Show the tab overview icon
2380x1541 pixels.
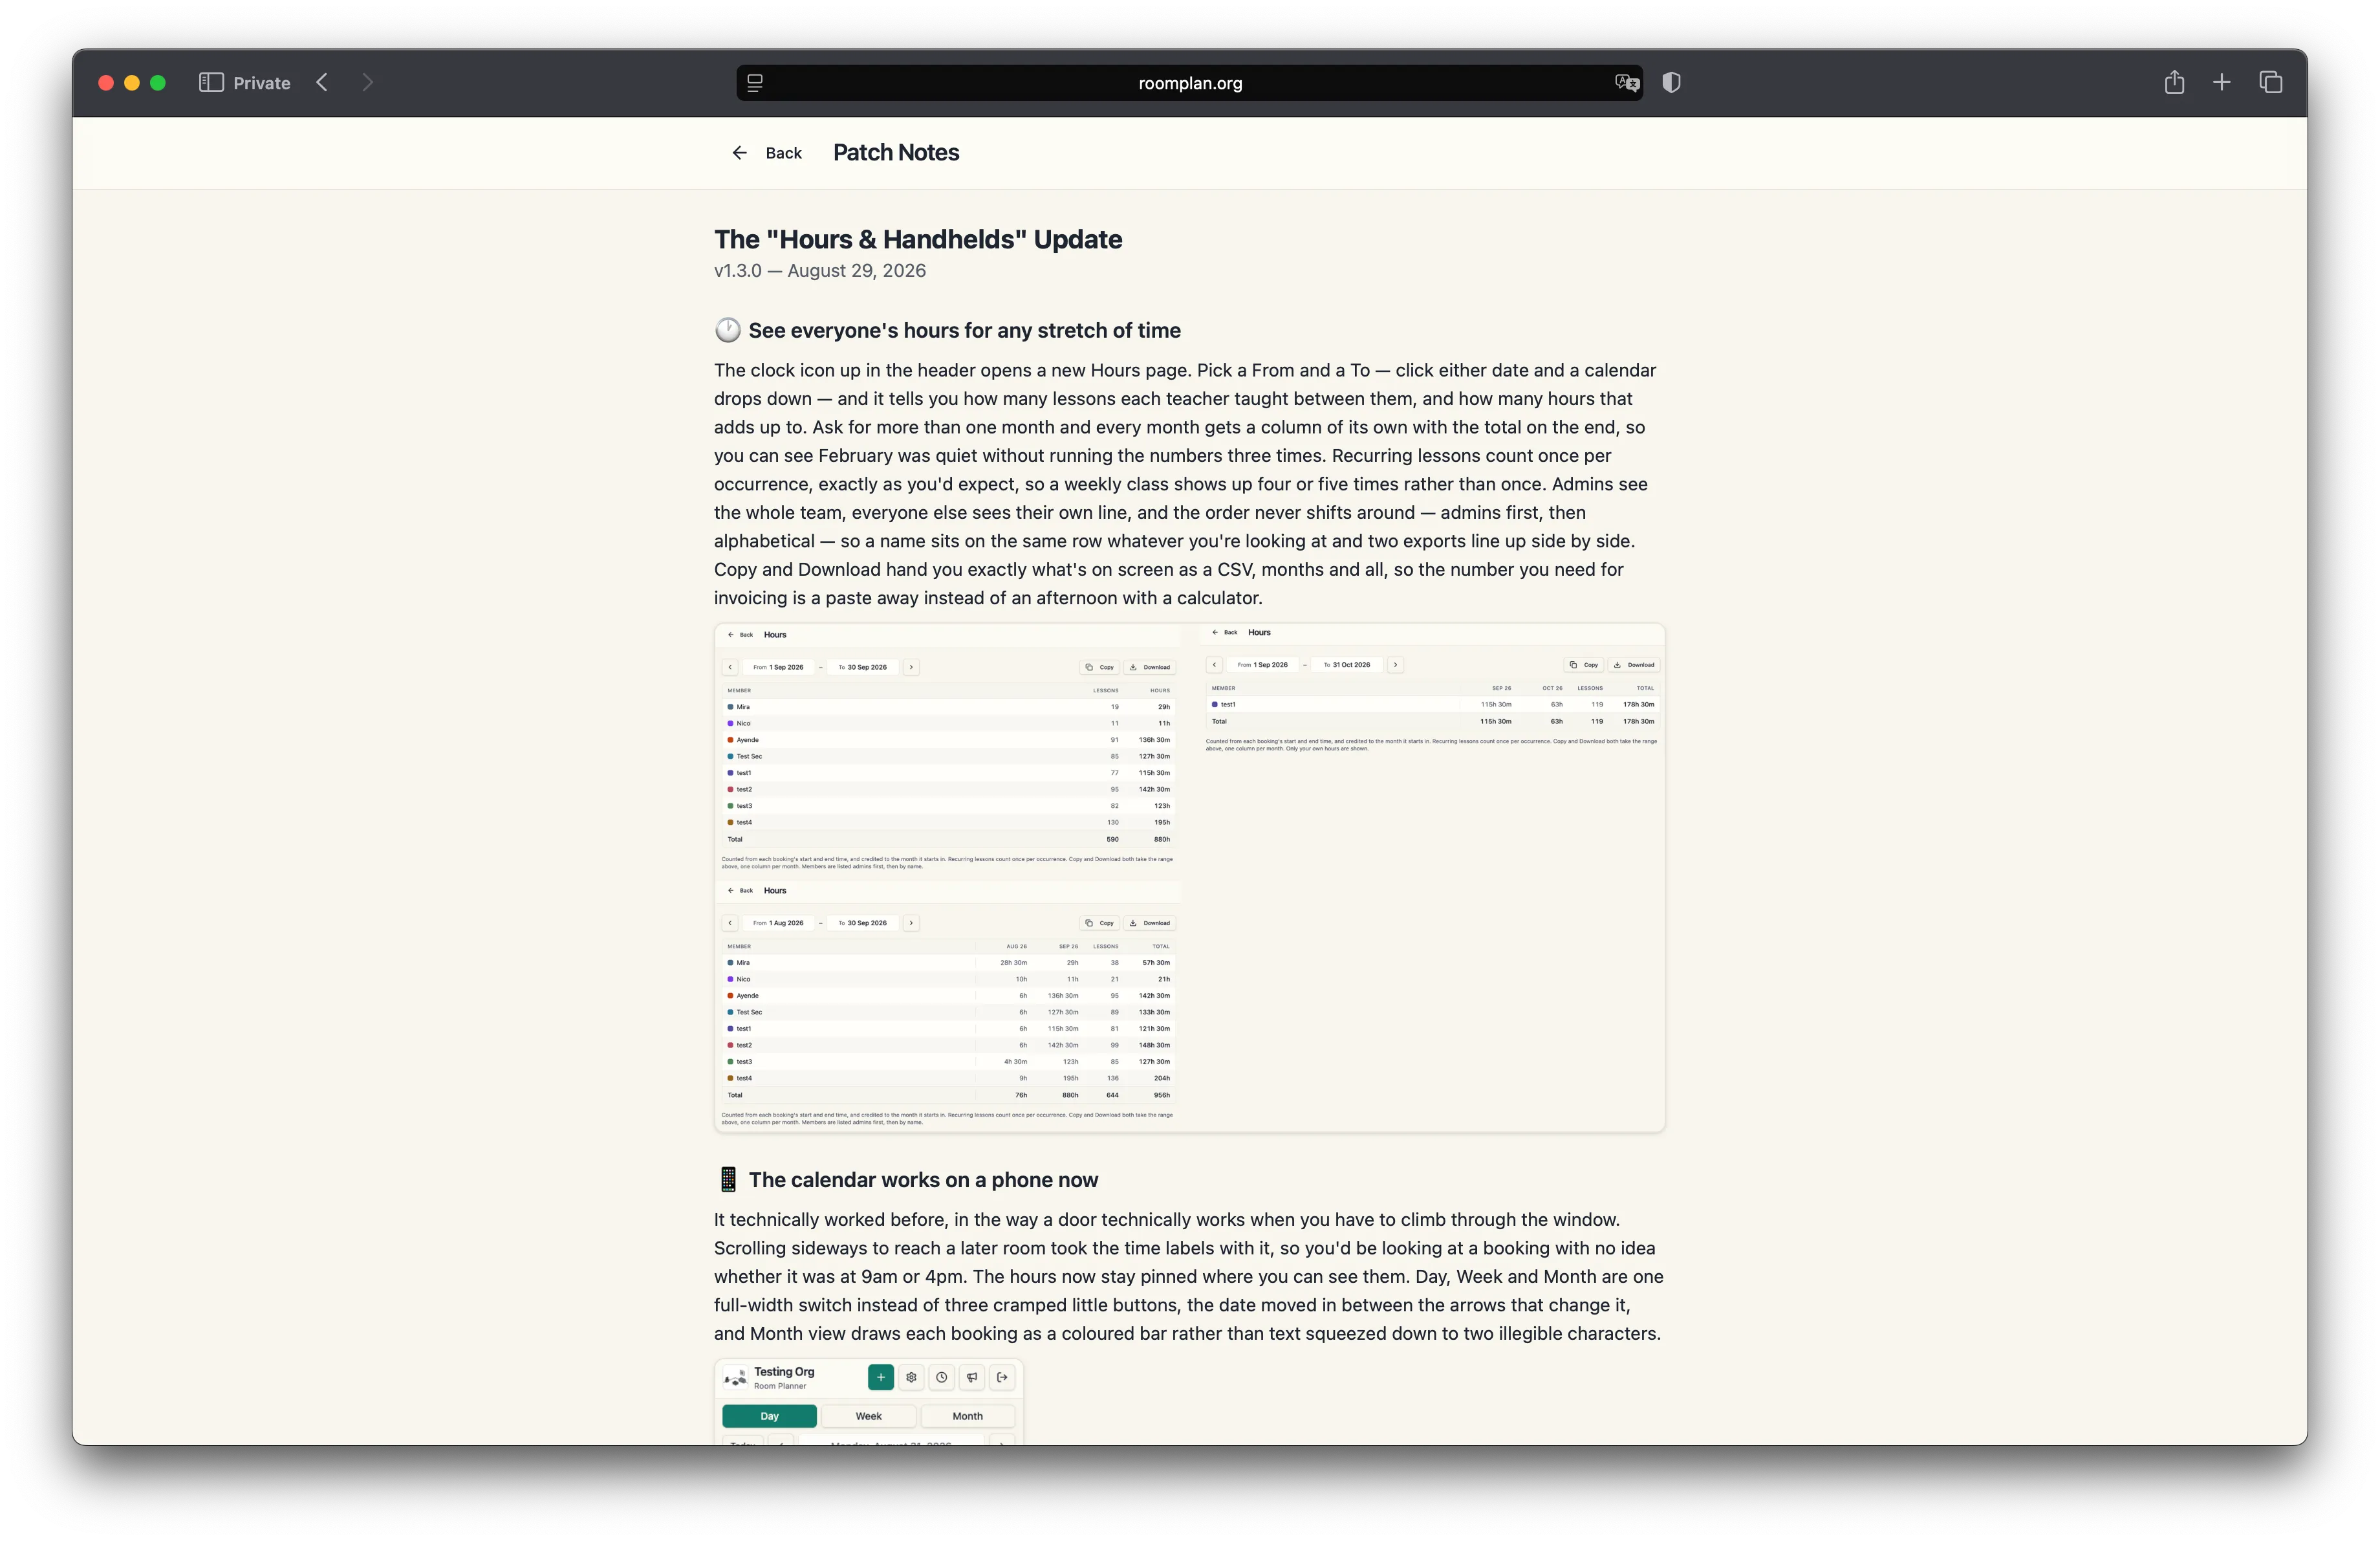2270,83
